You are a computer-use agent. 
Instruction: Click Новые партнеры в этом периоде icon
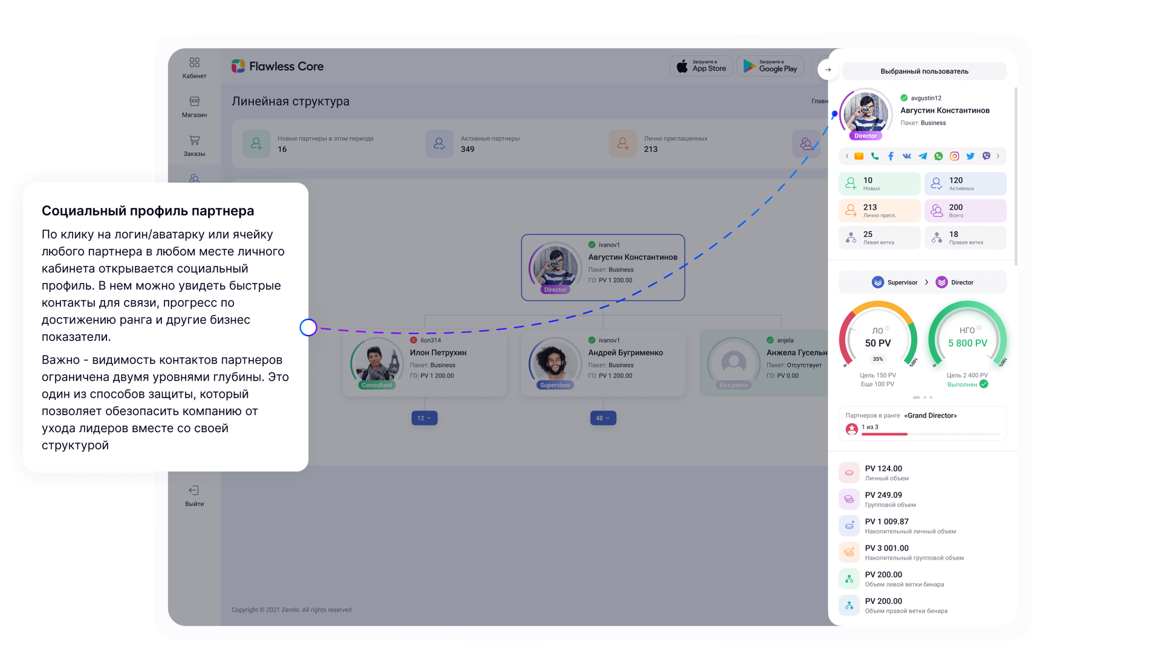click(256, 144)
